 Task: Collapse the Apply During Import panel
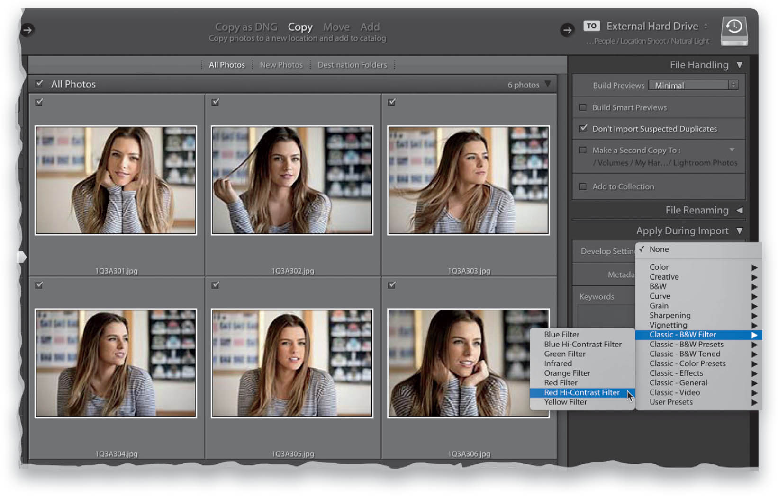[740, 231]
